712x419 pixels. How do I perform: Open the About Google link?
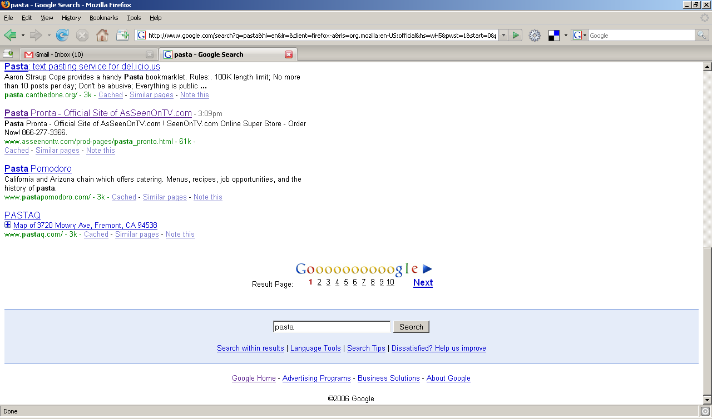tap(448, 378)
